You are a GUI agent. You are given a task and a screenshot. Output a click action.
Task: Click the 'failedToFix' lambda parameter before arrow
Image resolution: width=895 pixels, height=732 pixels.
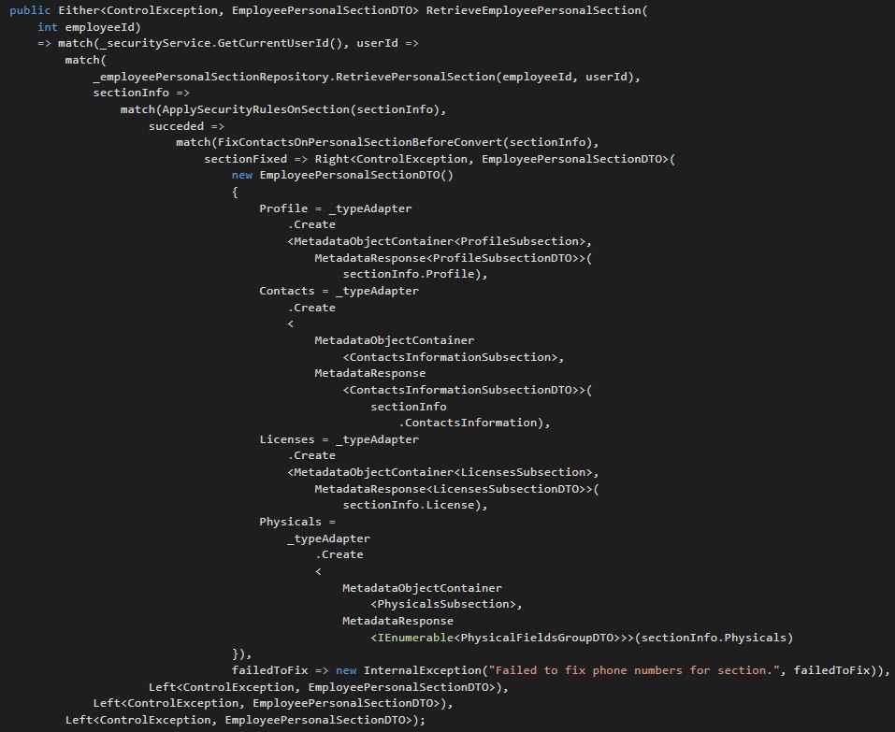click(x=269, y=670)
